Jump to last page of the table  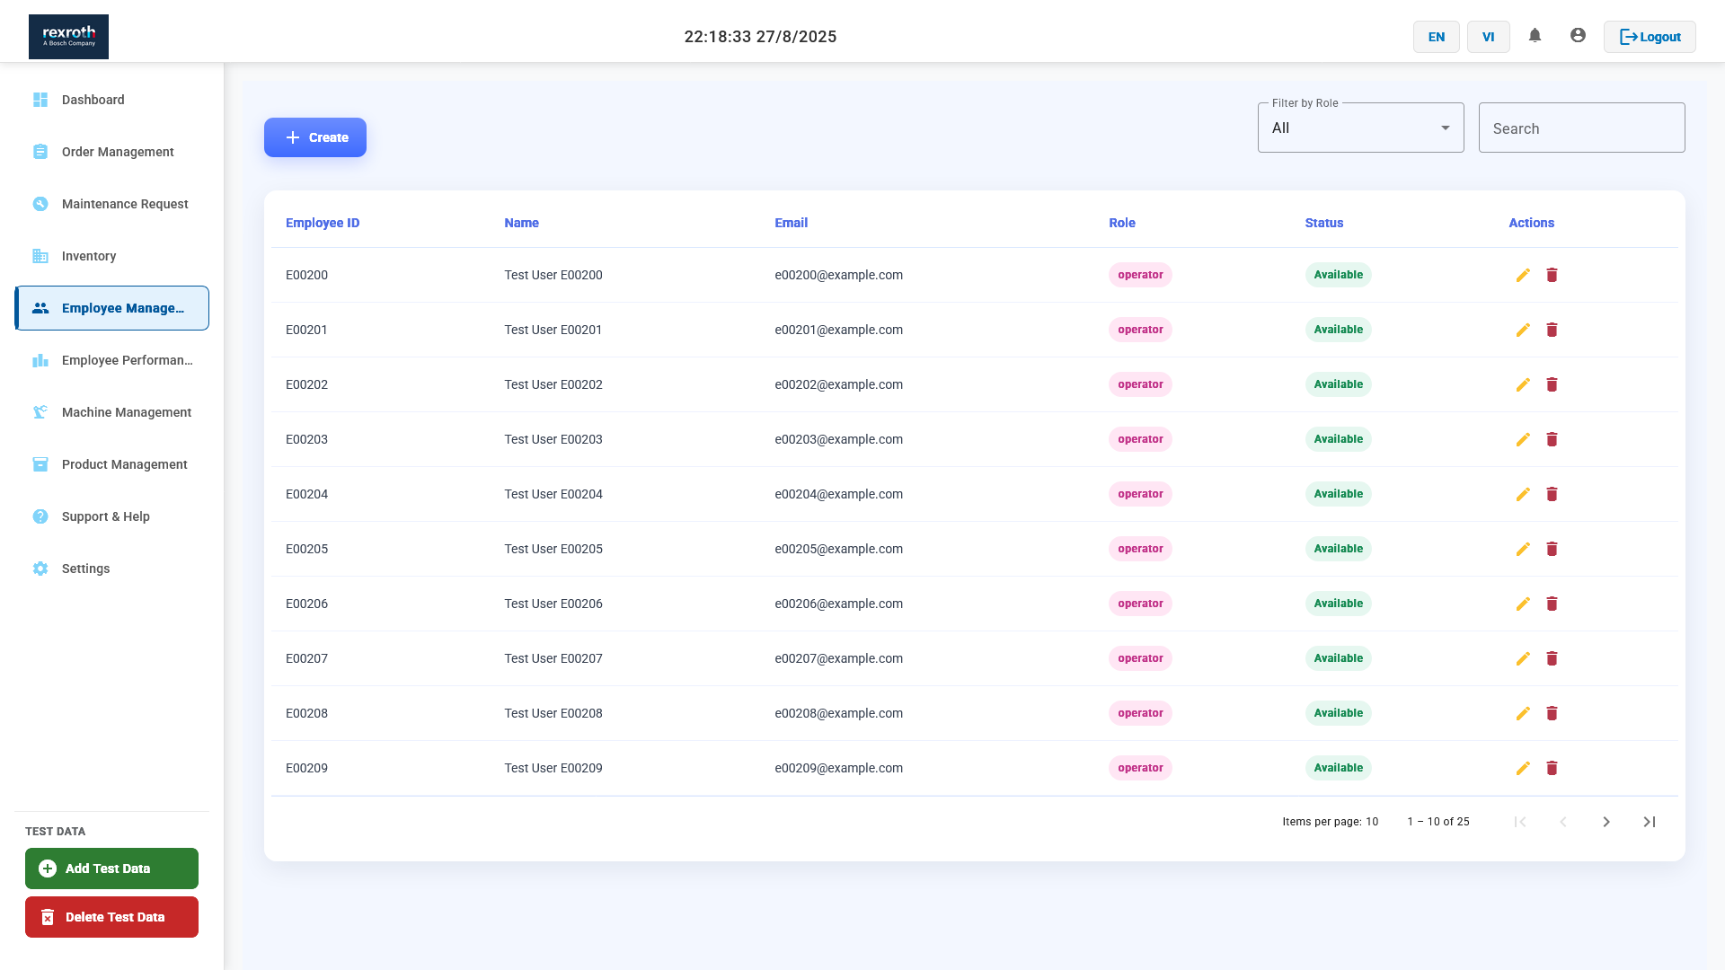(x=1650, y=822)
